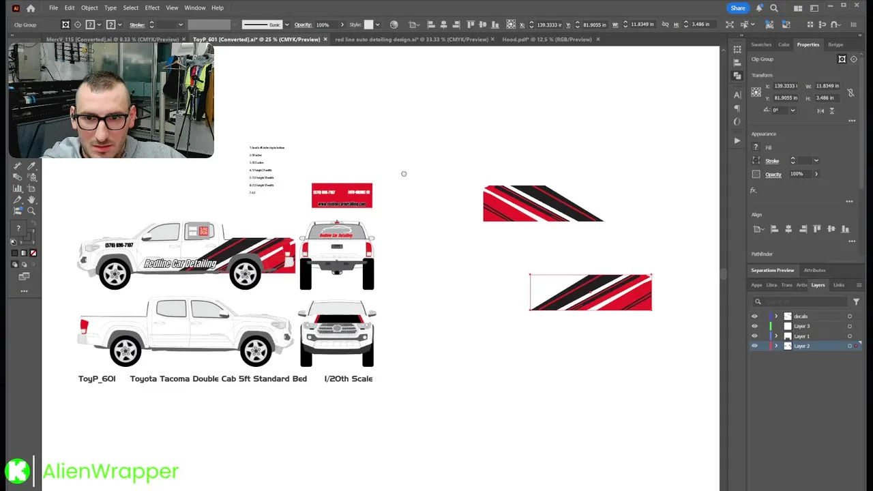Open the Layers panel menu icon

click(x=859, y=285)
